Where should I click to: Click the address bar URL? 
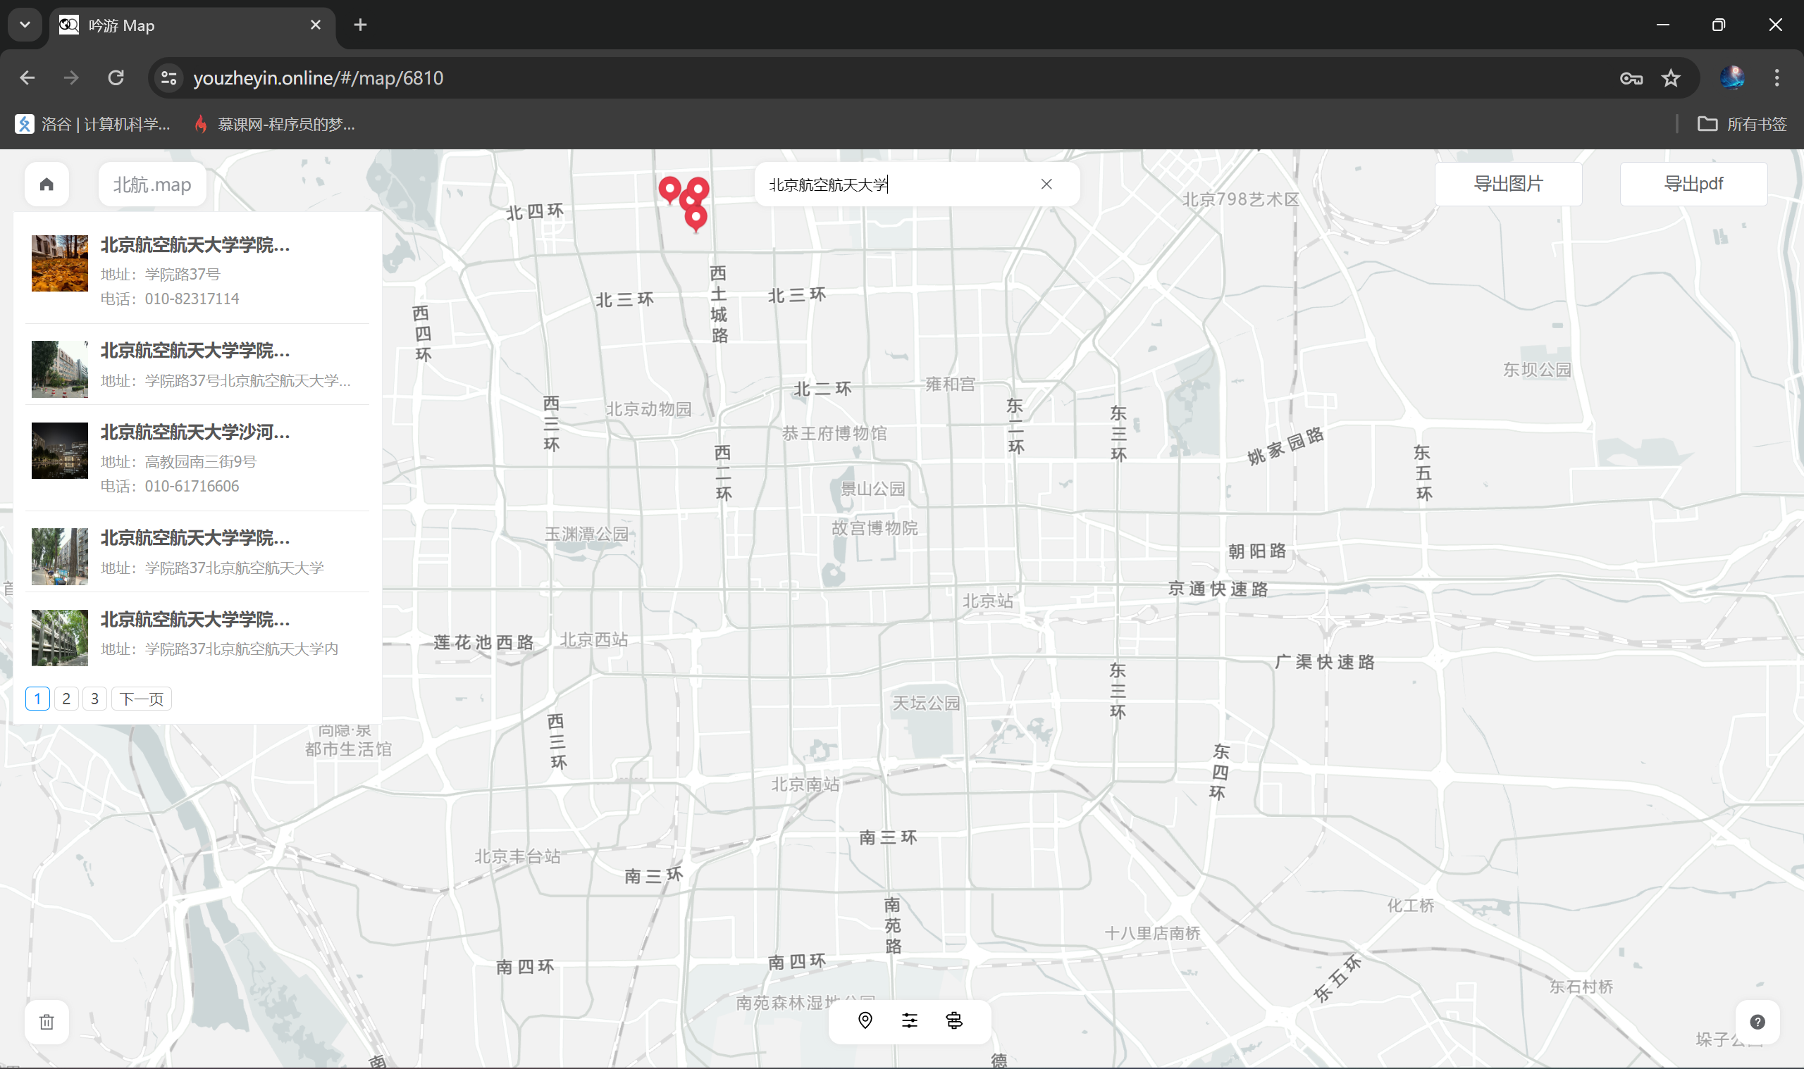click(318, 77)
